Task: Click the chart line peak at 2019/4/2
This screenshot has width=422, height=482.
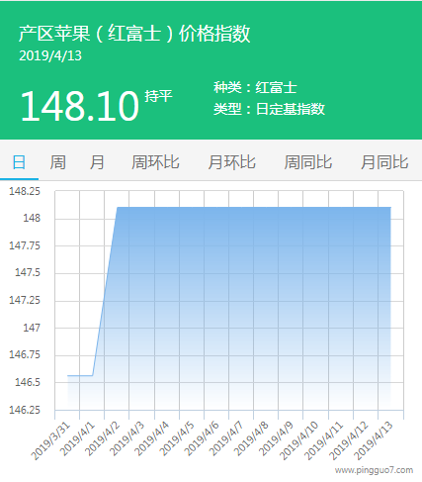Action: tap(118, 207)
